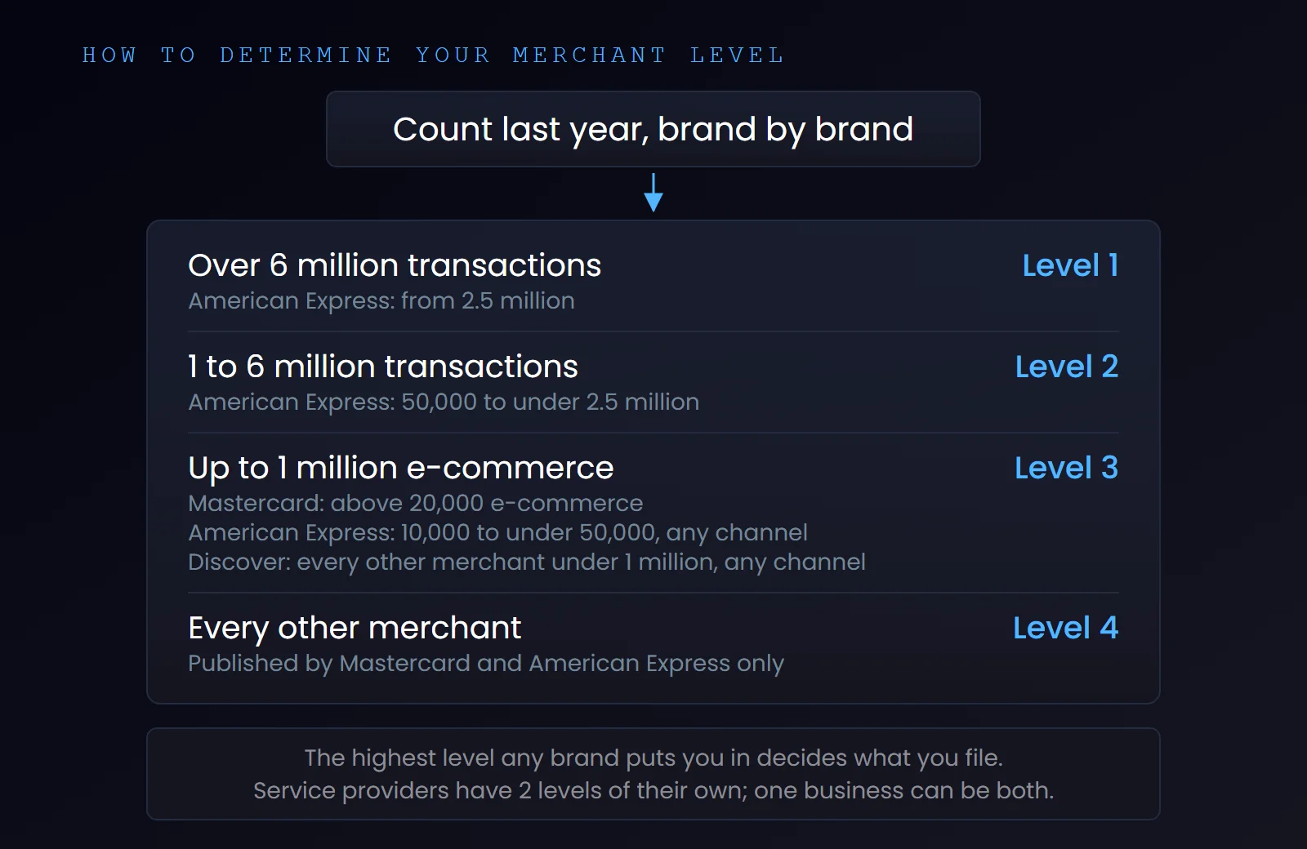Click 'Over 6 million transactions' heading
The height and width of the screenshot is (849, 1307).
(x=395, y=265)
